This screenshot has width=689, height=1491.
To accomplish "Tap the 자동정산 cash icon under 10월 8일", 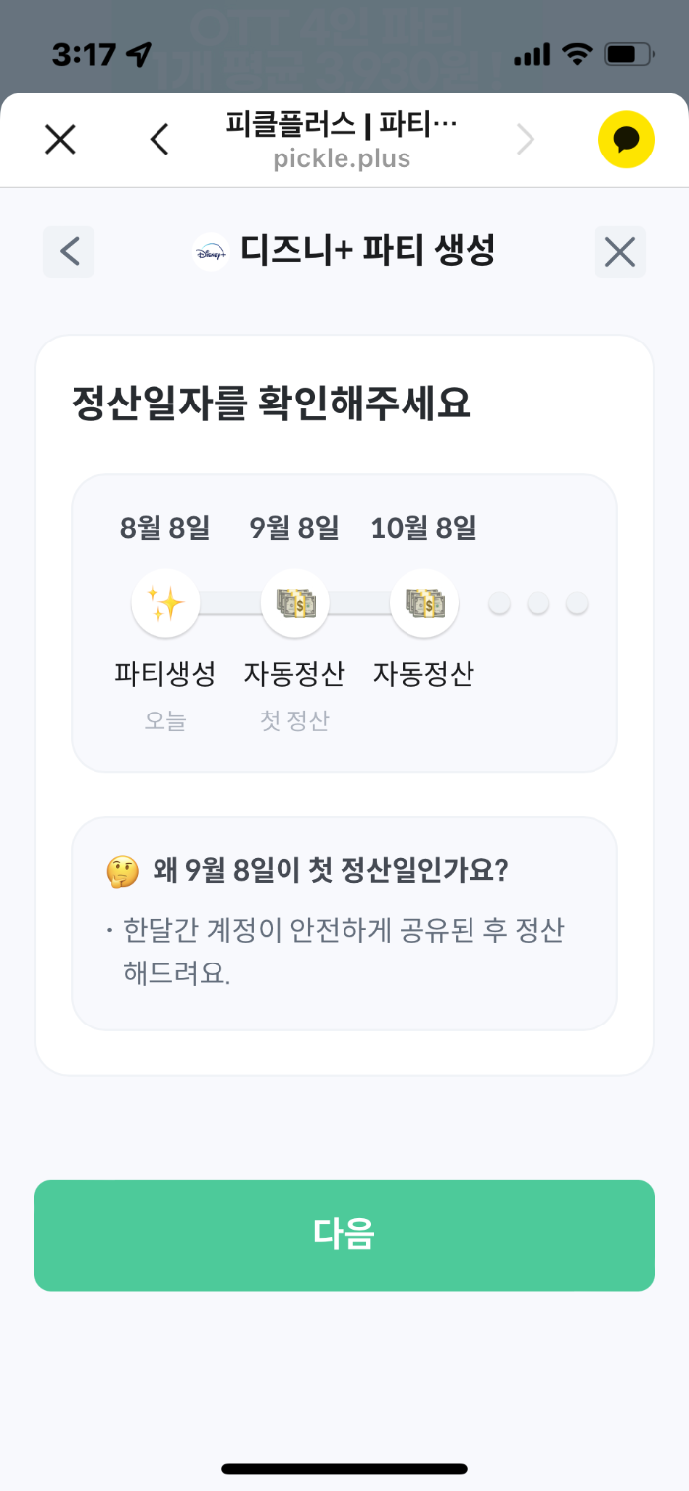I will (x=423, y=601).
